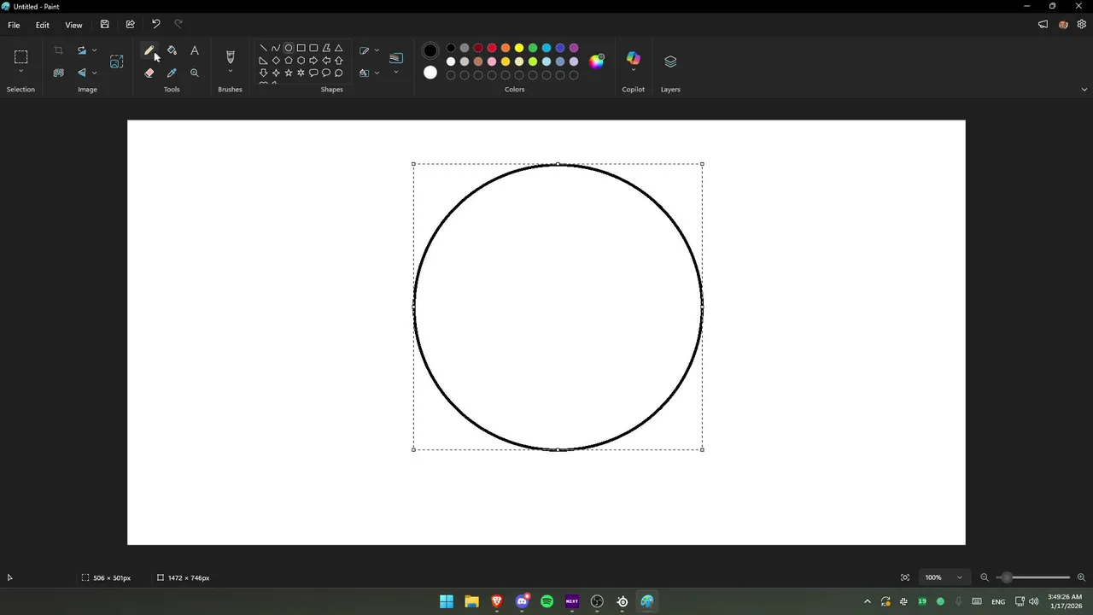Choose the Five-point star shape
Screen dimensions: 1093x615
point(289,73)
